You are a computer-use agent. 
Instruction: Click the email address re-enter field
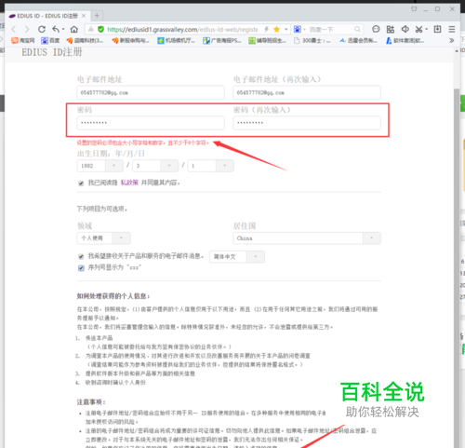pyautogui.click(x=307, y=92)
